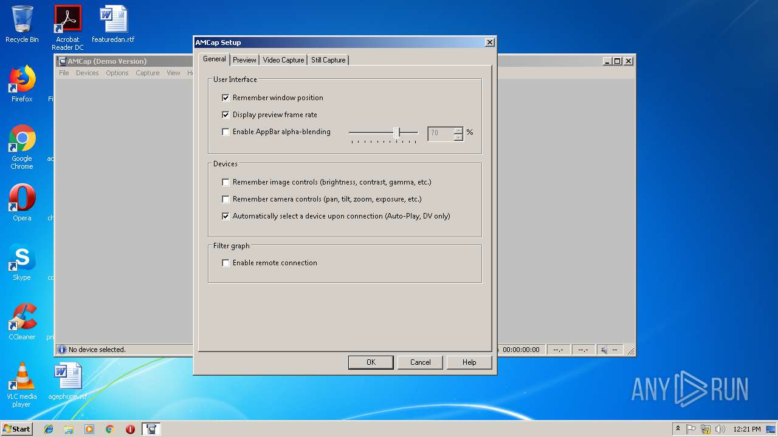The height and width of the screenshot is (437, 778).
Task: Open the Video Capture tab
Action: click(x=283, y=60)
